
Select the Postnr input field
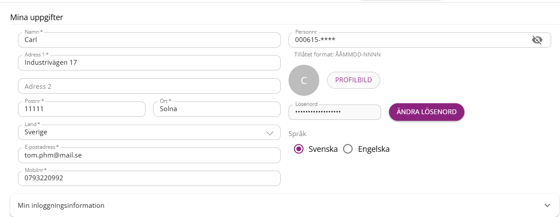[82, 109]
